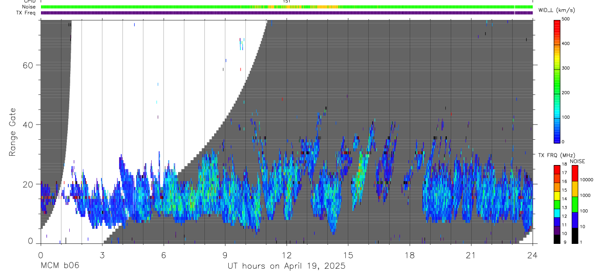Click the cyan 12–13 MHz swatch in TX FRQ scale
This screenshot has height=276, width=599.
[x=557, y=213]
